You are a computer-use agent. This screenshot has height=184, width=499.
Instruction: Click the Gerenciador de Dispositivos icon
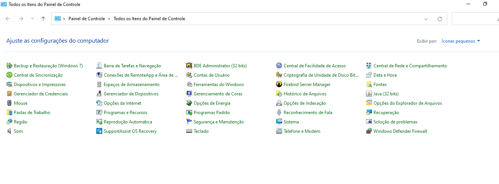pos(99,94)
